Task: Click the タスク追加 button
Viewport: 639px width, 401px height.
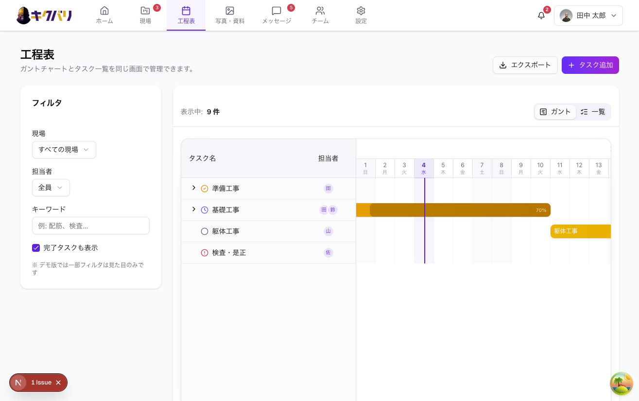Action: 590,65
